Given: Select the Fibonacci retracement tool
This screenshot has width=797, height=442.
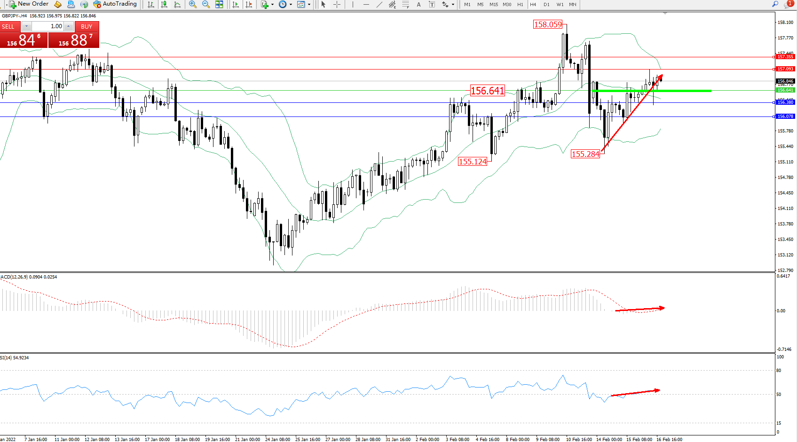Looking at the screenshot, I should (405, 4).
